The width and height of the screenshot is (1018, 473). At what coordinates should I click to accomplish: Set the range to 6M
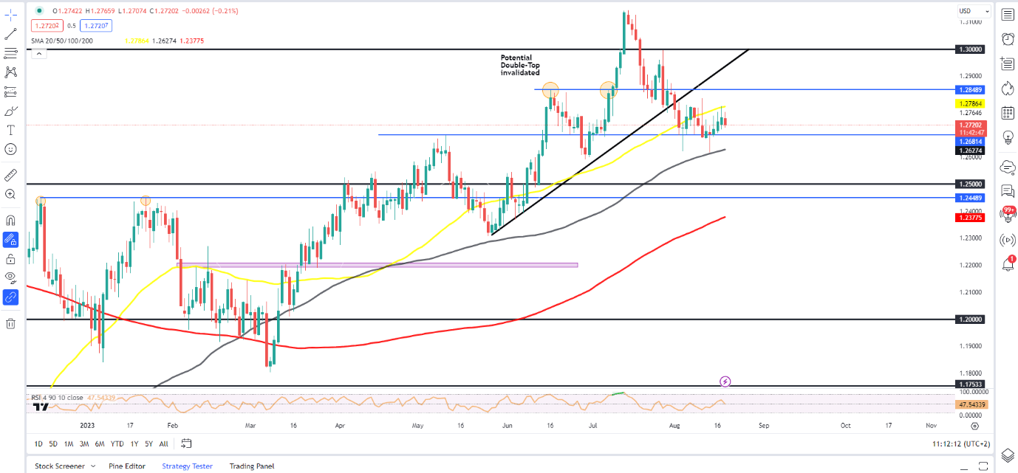coord(99,444)
